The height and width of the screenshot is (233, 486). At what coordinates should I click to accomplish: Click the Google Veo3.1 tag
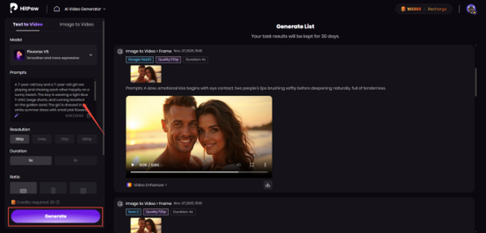pyautogui.click(x=140, y=60)
